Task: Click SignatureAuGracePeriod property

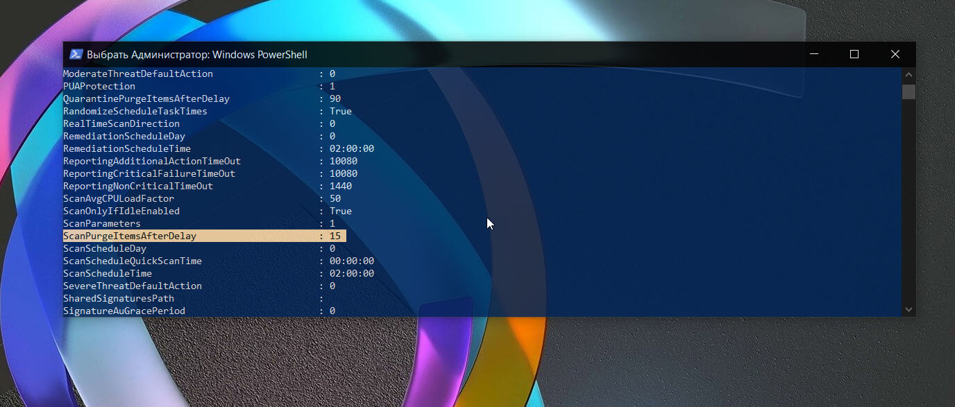Action: click(124, 311)
